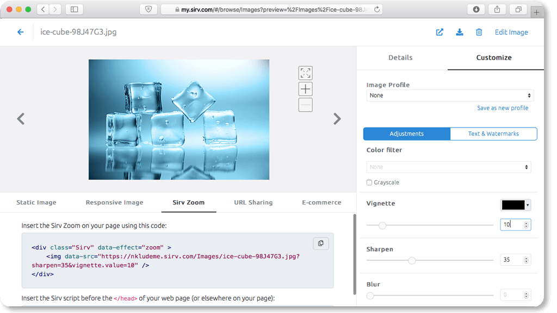Zoom out of the image preview
Screen dimensions: 557x313
(x=305, y=105)
